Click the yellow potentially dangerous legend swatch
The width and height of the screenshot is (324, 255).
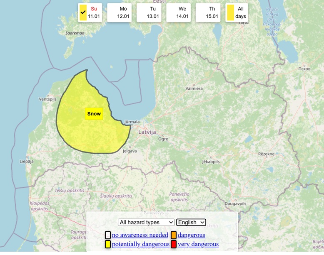click(x=108, y=244)
